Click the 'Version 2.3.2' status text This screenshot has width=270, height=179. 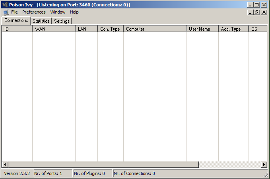(17, 173)
